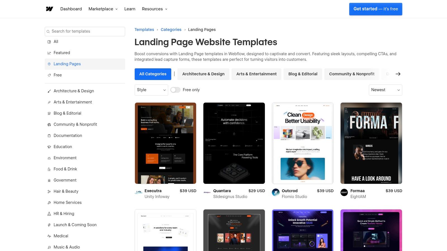The image size is (447, 251).
Task: Click Get started — it's free button
Action: [375, 9]
